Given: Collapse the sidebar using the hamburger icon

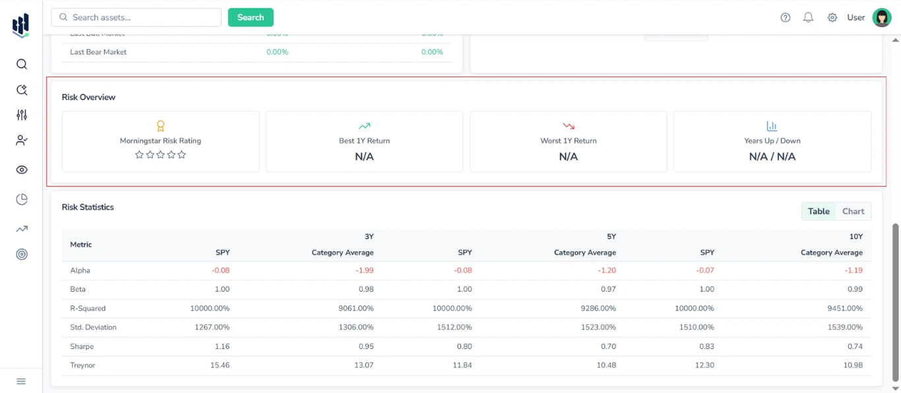Looking at the screenshot, I should [21, 381].
